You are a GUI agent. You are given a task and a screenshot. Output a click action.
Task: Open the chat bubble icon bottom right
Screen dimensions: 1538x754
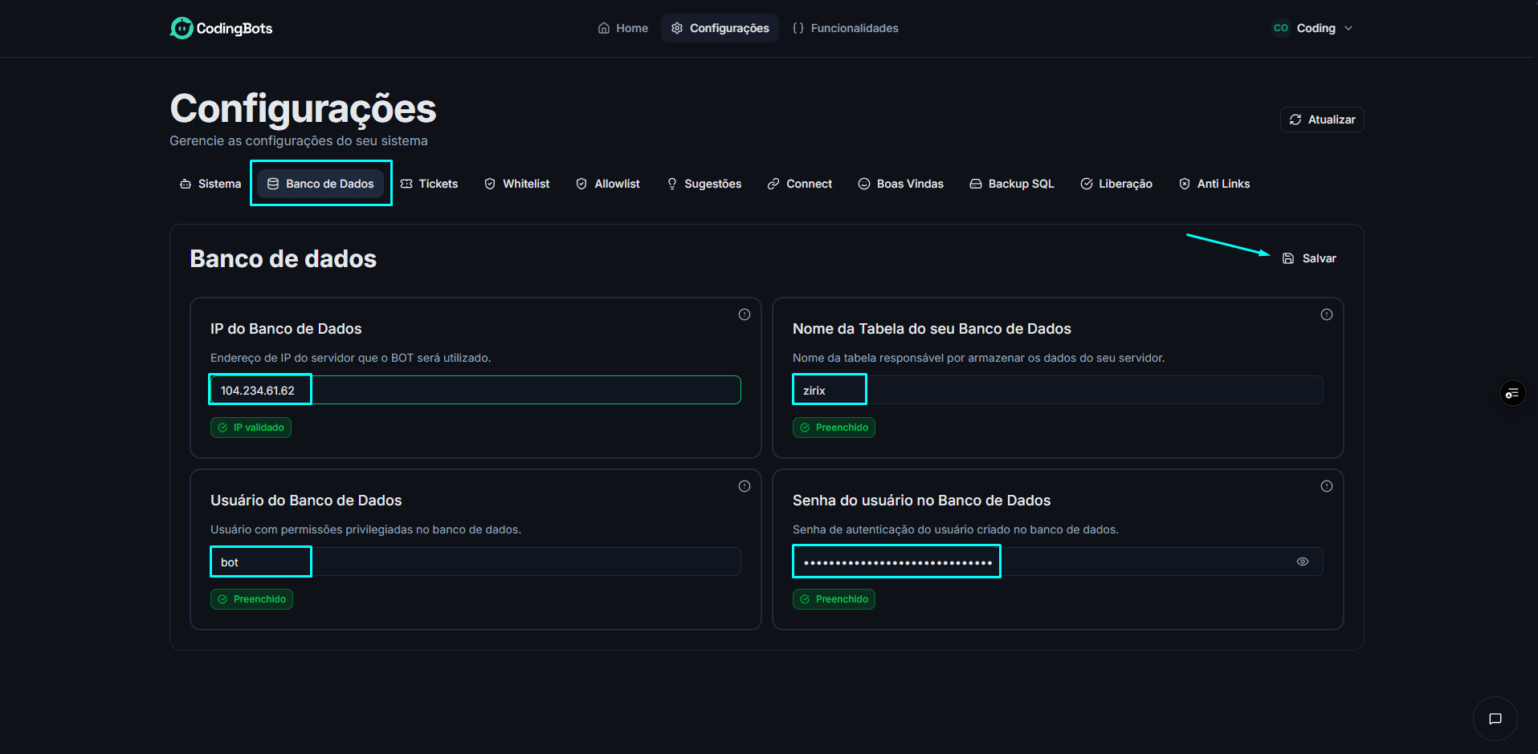point(1495,719)
